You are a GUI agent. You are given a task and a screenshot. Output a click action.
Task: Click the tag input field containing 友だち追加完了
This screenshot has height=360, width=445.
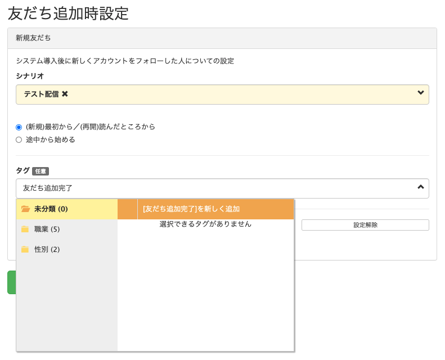pos(223,188)
